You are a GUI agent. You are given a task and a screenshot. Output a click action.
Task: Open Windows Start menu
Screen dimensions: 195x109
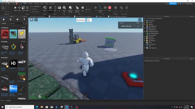click(2, 107)
